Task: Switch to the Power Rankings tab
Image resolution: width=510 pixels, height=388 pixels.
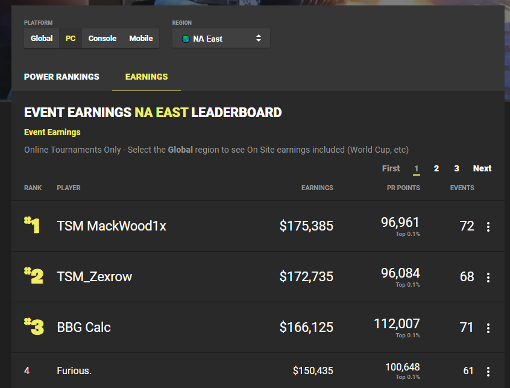Action: click(x=62, y=77)
